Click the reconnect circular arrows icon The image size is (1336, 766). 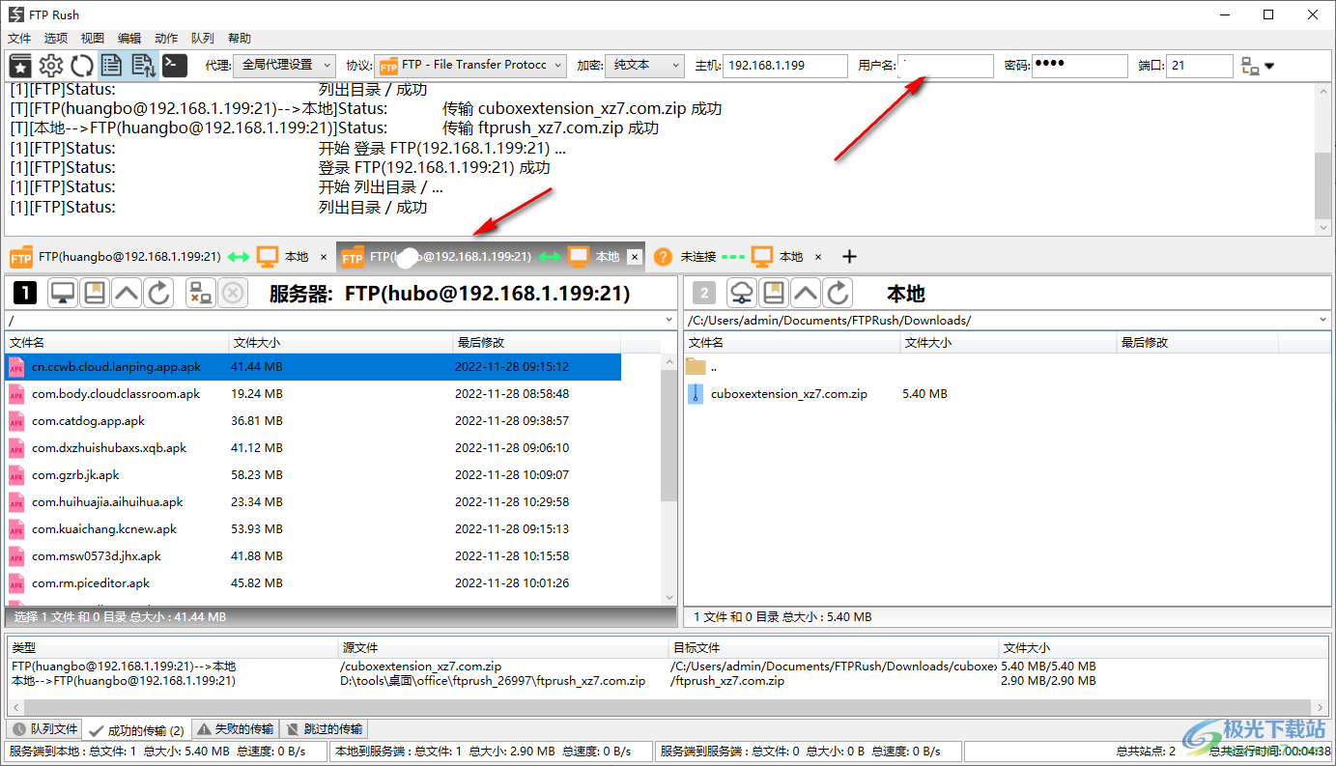(82, 66)
